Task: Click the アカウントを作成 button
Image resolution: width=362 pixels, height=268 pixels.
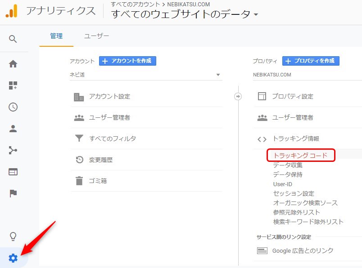Action: click(127, 61)
